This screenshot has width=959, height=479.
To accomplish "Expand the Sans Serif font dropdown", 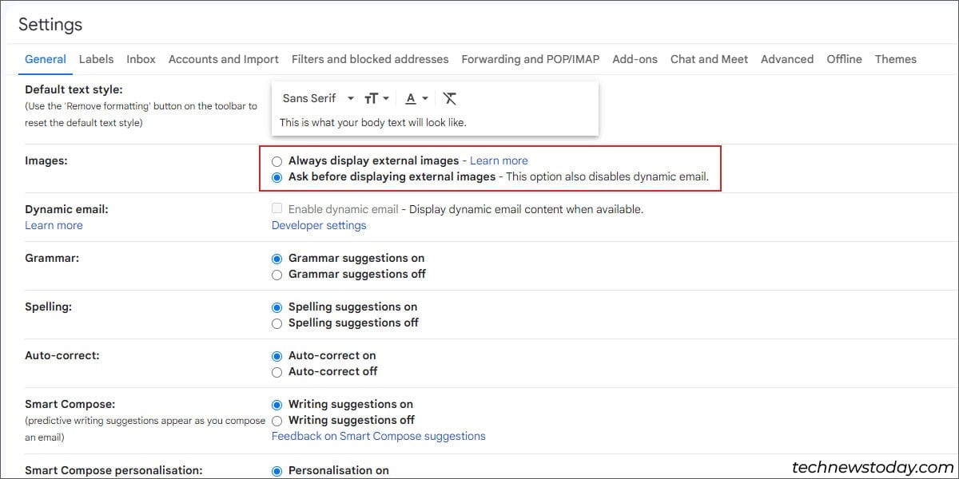I will (x=318, y=98).
